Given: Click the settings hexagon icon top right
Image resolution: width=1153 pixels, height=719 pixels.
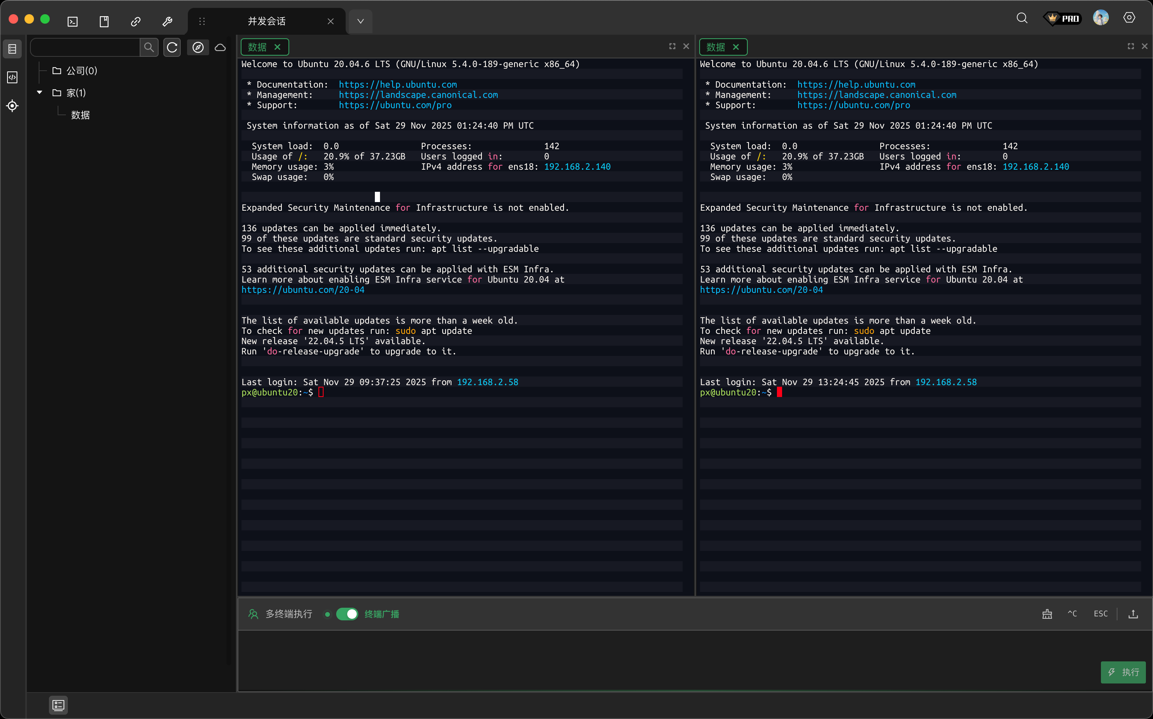Looking at the screenshot, I should click(x=1129, y=18).
